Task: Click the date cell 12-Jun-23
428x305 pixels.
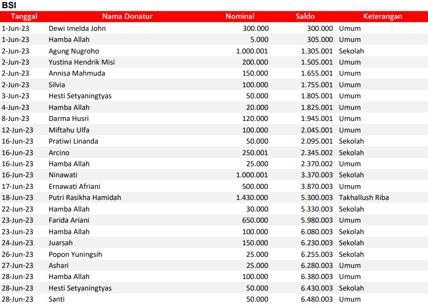Action: tap(17, 130)
